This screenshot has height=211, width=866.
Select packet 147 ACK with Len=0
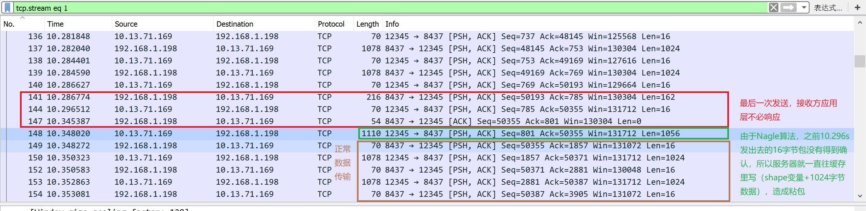coord(427,121)
